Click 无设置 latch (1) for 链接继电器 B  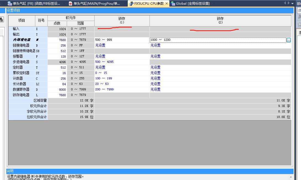(x=100, y=45)
